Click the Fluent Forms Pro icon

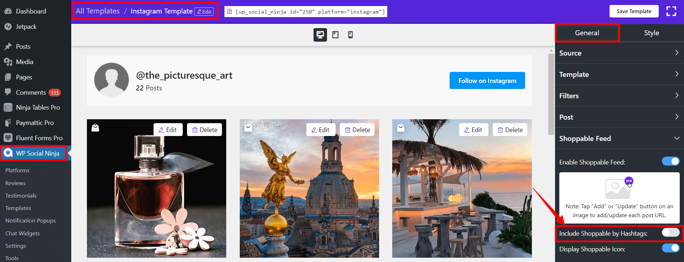(8, 138)
